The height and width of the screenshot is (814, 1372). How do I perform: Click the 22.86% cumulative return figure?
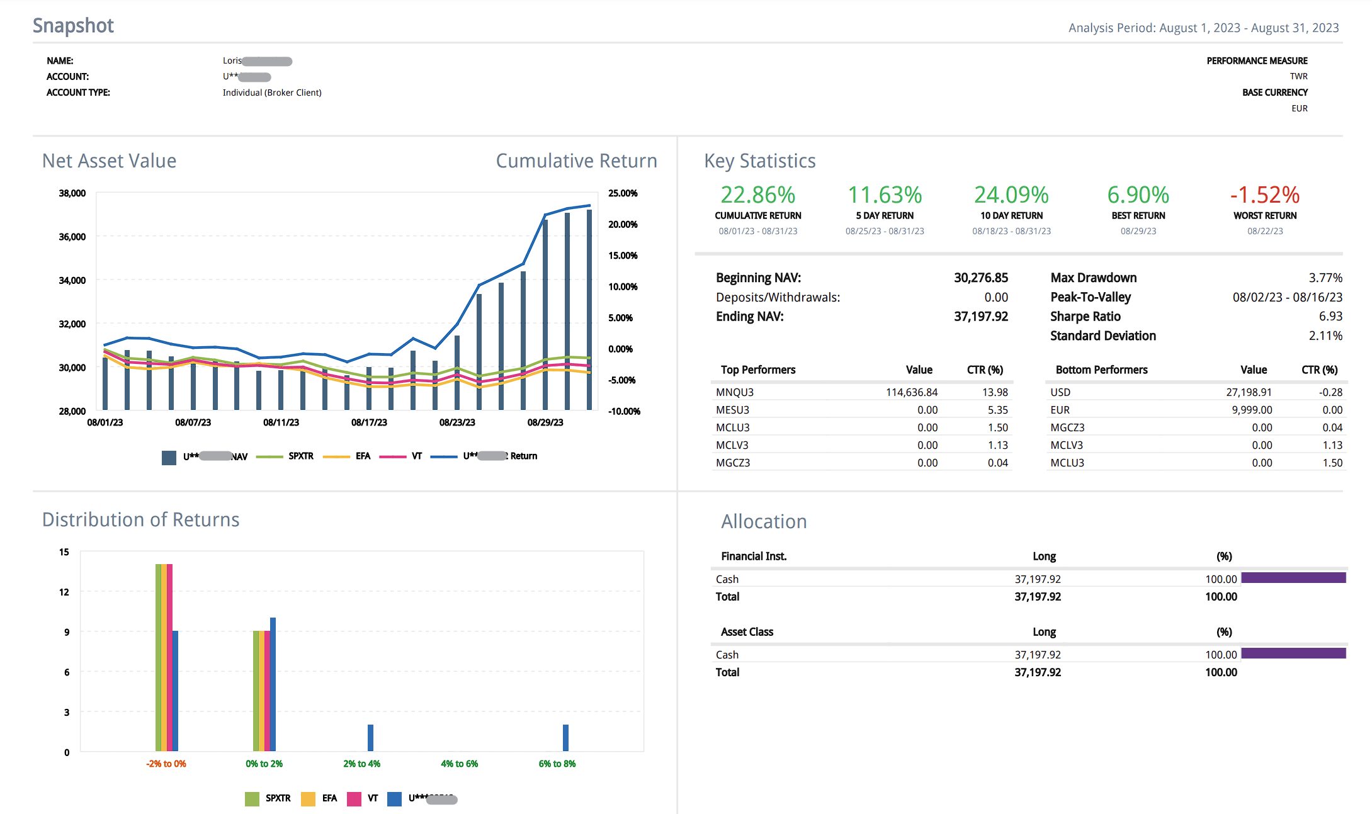(x=757, y=195)
